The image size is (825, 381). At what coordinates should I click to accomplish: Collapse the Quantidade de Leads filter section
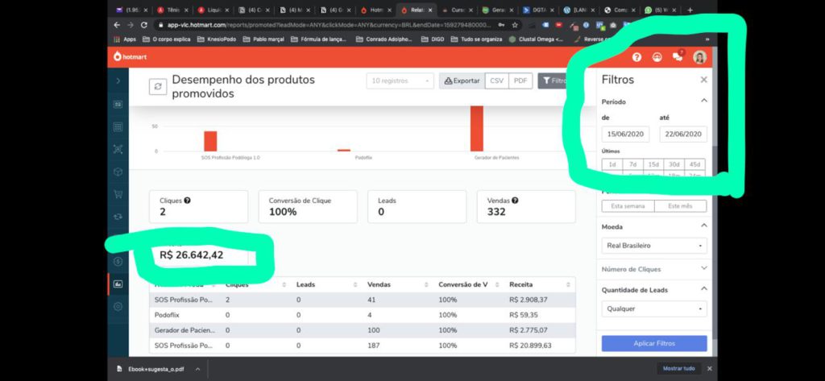(704, 289)
